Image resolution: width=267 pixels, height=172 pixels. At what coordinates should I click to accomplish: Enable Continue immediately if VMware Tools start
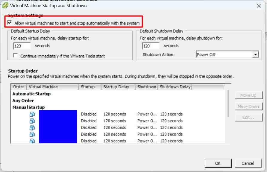tap(16, 56)
